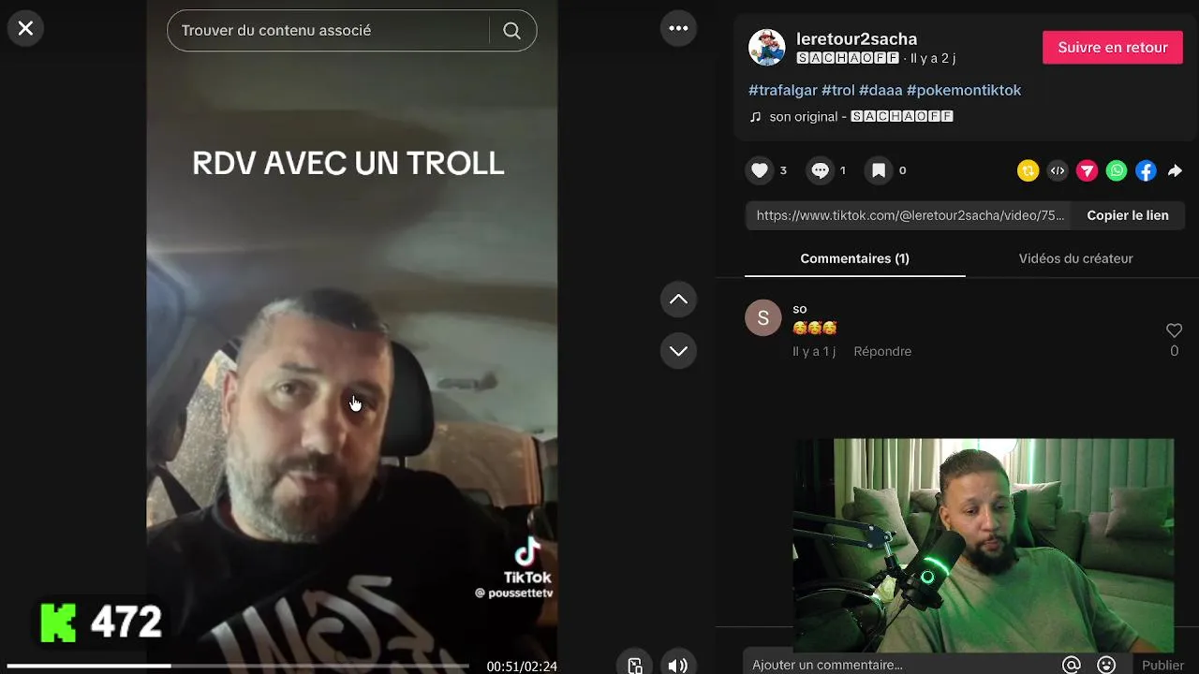The image size is (1199, 674).
Task: Open leretour2sacha username link
Action: [x=856, y=38]
